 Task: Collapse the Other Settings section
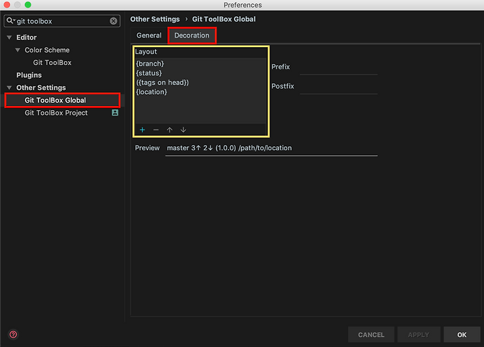(9, 88)
